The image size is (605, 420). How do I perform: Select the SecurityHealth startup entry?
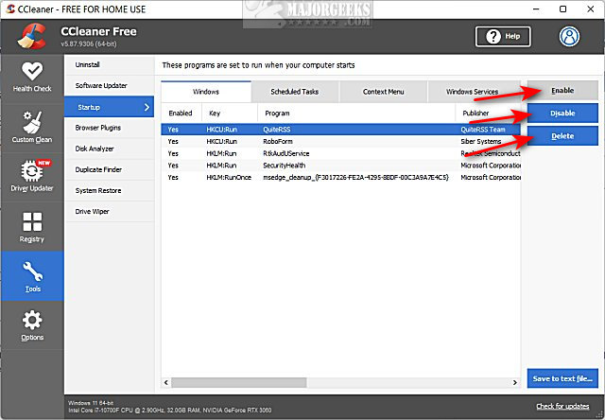pyautogui.click(x=340, y=166)
